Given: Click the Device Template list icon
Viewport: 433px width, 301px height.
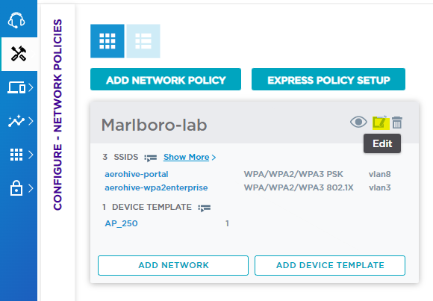Looking at the screenshot, I should click(205, 208).
